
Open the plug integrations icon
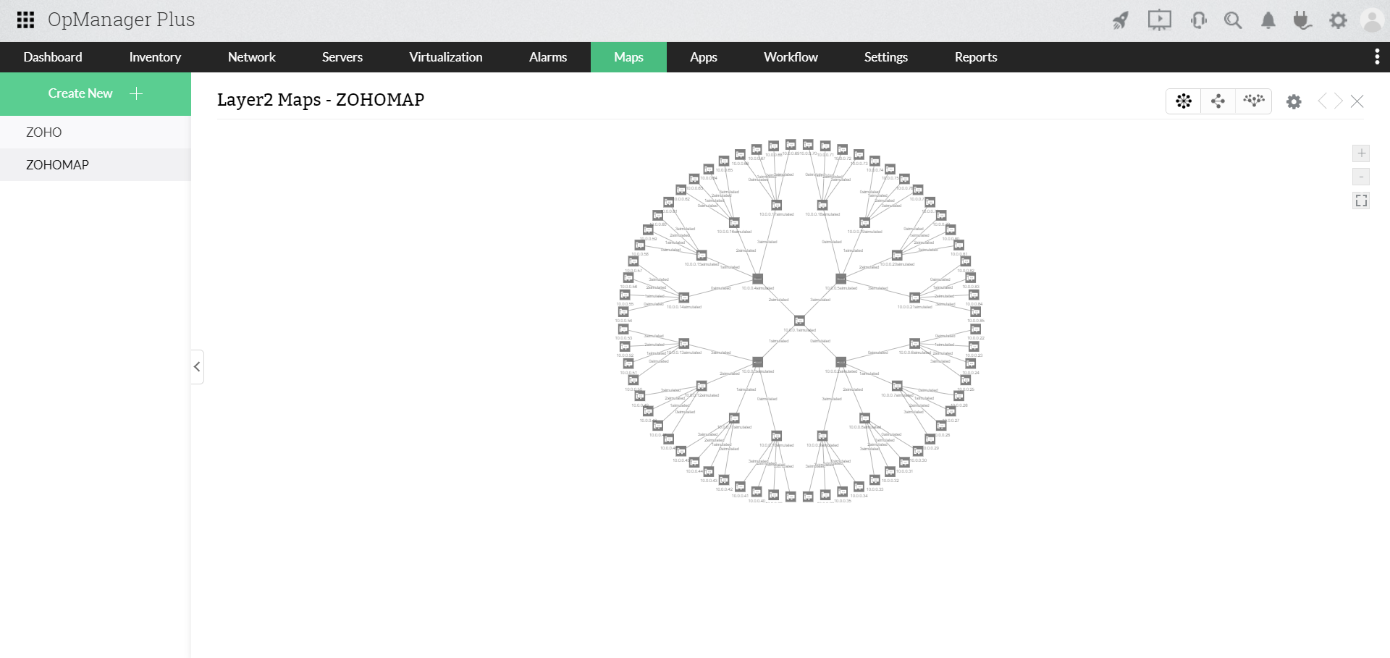(1302, 20)
